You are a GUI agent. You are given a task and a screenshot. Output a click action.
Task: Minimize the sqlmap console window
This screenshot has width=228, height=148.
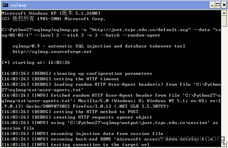click(212, 5)
